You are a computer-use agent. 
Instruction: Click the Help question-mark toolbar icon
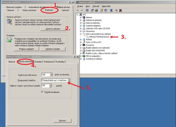coord(102,10)
